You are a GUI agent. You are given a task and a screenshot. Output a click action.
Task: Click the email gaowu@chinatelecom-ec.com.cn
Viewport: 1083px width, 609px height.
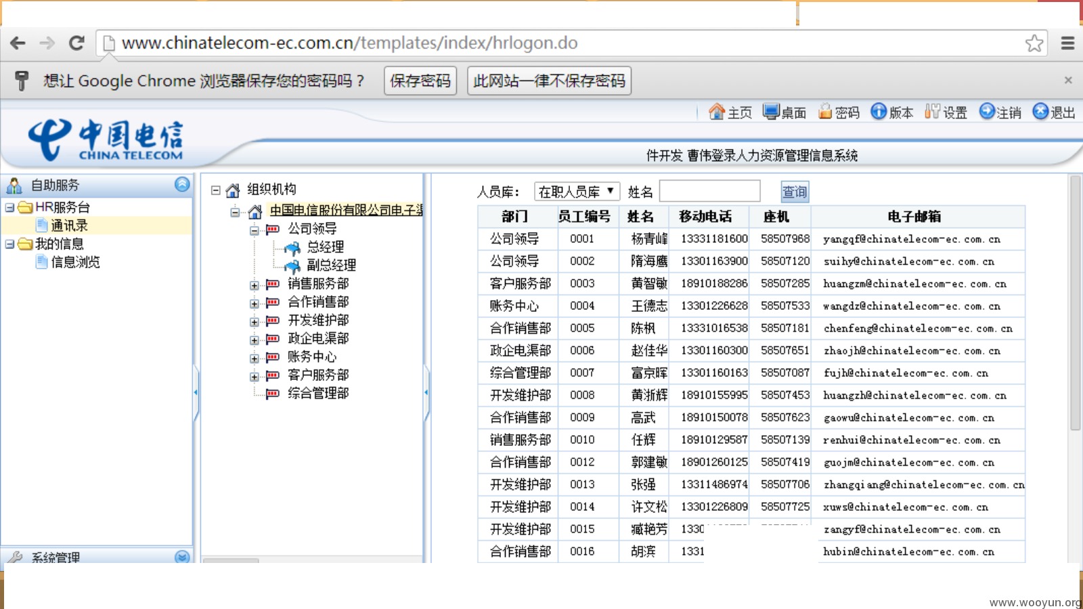pos(909,418)
